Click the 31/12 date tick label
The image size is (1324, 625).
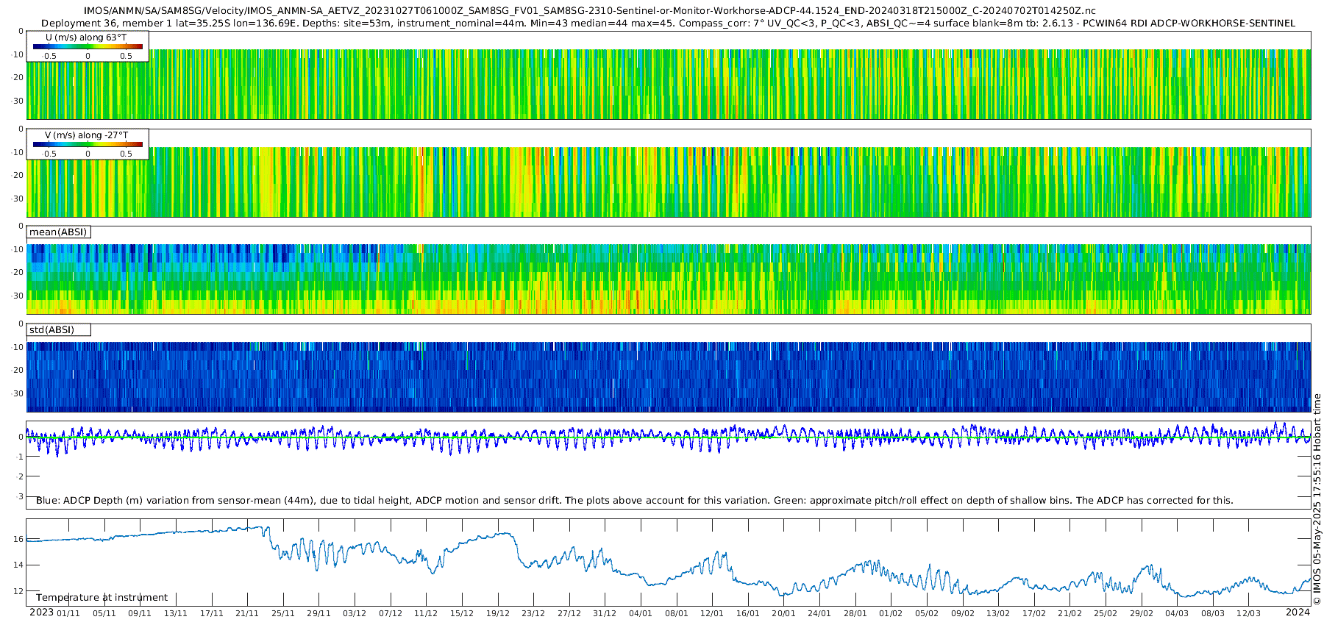point(605,613)
